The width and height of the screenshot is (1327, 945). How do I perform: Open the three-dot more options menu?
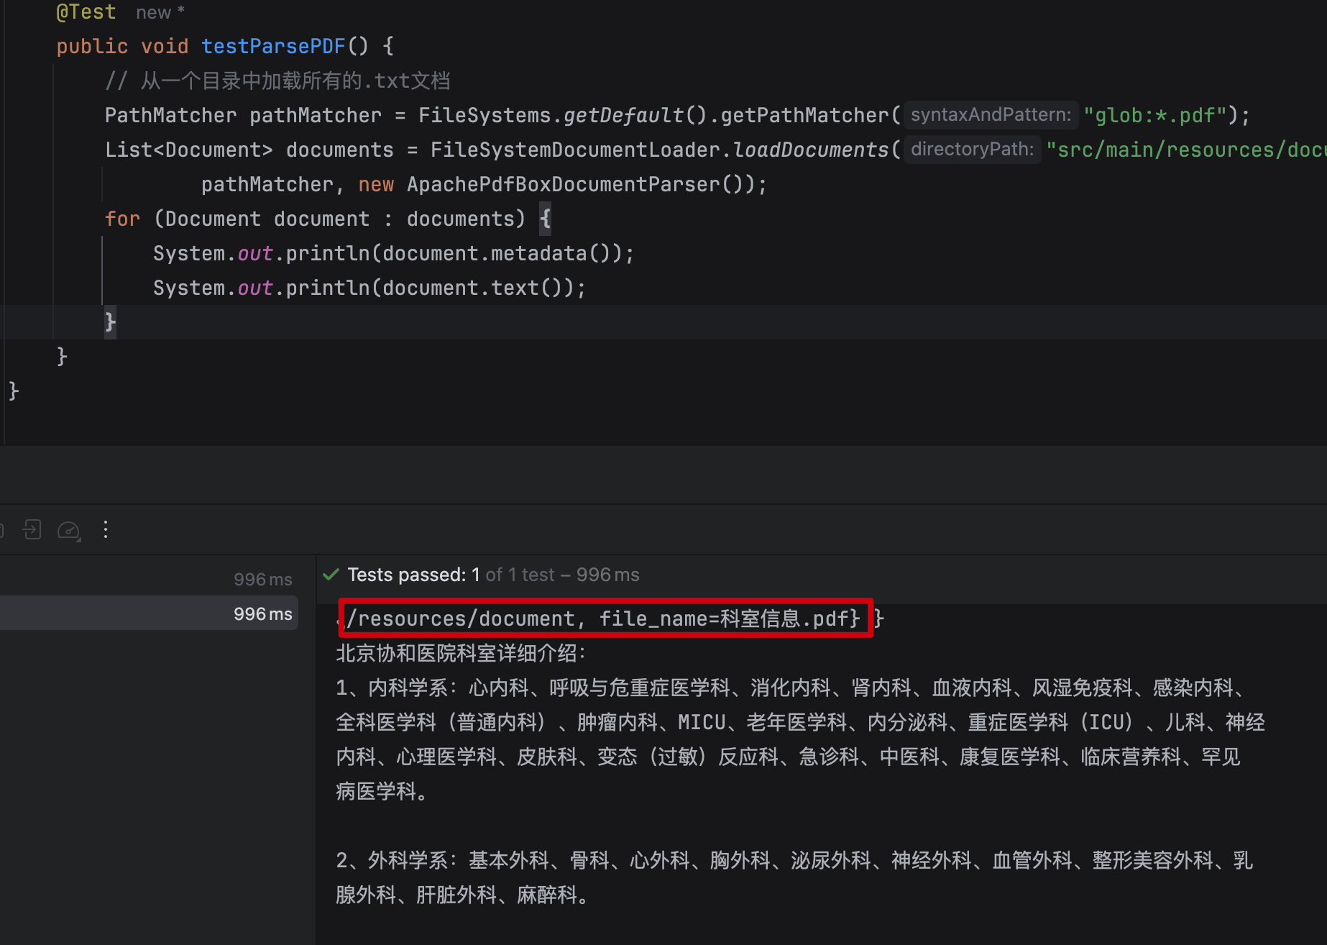pos(106,530)
